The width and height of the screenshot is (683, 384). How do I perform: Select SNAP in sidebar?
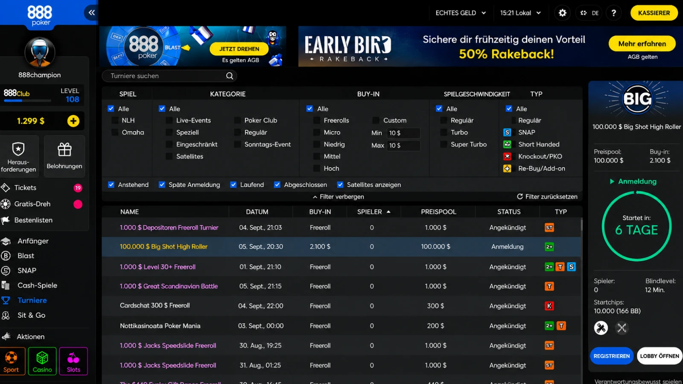click(x=26, y=271)
